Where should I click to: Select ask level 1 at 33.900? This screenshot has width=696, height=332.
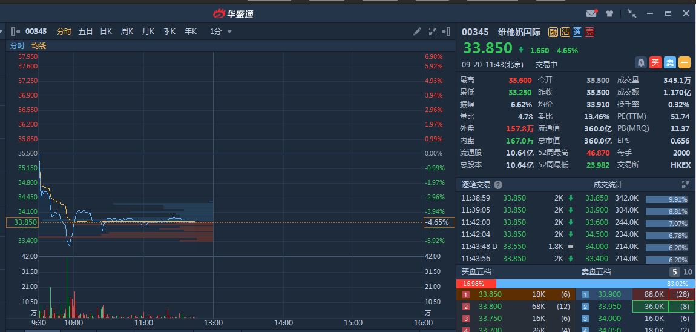pos(635,294)
